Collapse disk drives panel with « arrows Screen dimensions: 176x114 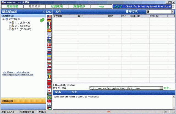43,12
